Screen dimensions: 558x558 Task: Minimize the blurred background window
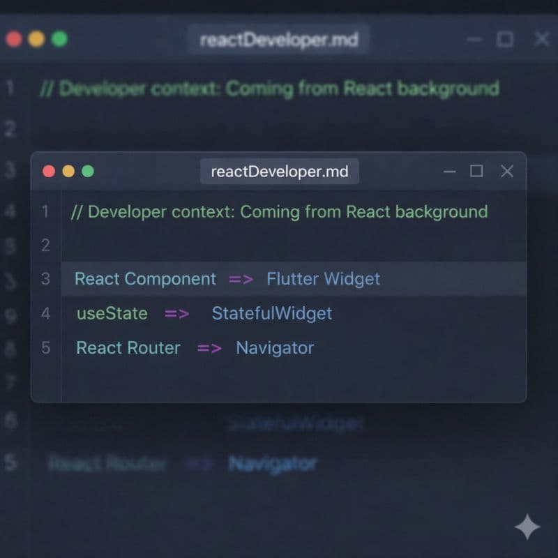coord(474,39)
